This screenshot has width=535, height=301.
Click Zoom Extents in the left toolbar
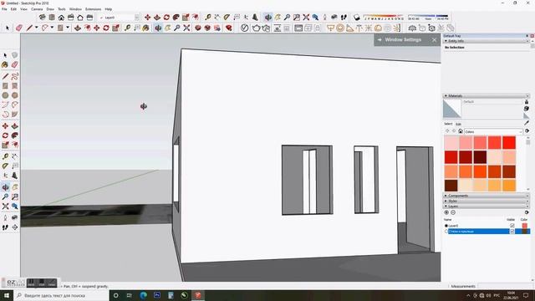coord(5,207)
